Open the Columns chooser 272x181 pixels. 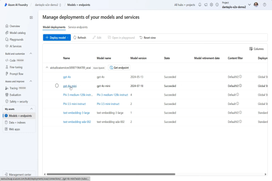(256, 49)
